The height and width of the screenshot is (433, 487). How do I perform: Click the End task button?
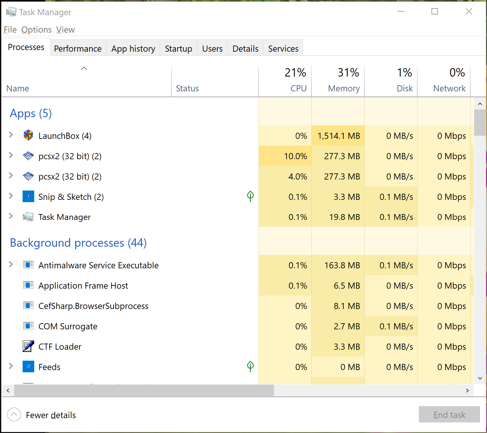(x=449, y=414)
